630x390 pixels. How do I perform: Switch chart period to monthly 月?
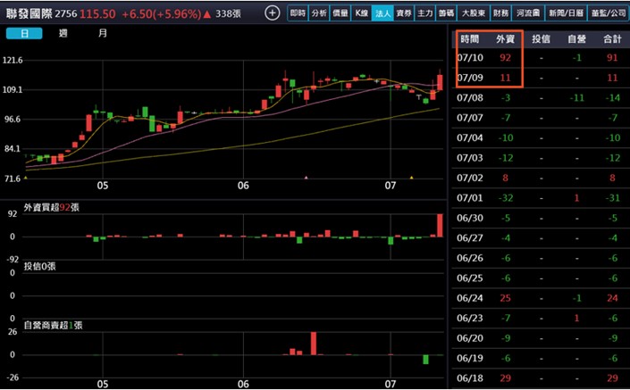[x=103, y=33]
